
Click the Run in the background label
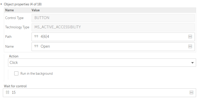pyautogui.click(x=36, y=74)
